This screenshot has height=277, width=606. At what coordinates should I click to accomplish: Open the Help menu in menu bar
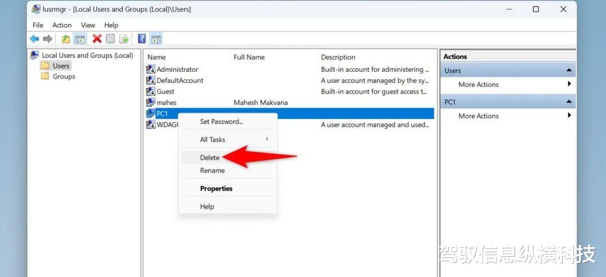pyautogui.click(x=111, y=25)
